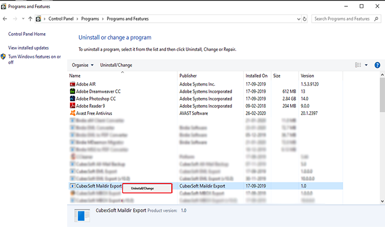The image size is (385, 227).
Task: Click the Programs and Features title icon
Action: (x=3, y=6)
